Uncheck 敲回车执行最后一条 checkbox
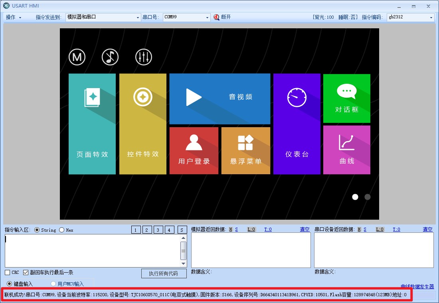 pos(26,273)
